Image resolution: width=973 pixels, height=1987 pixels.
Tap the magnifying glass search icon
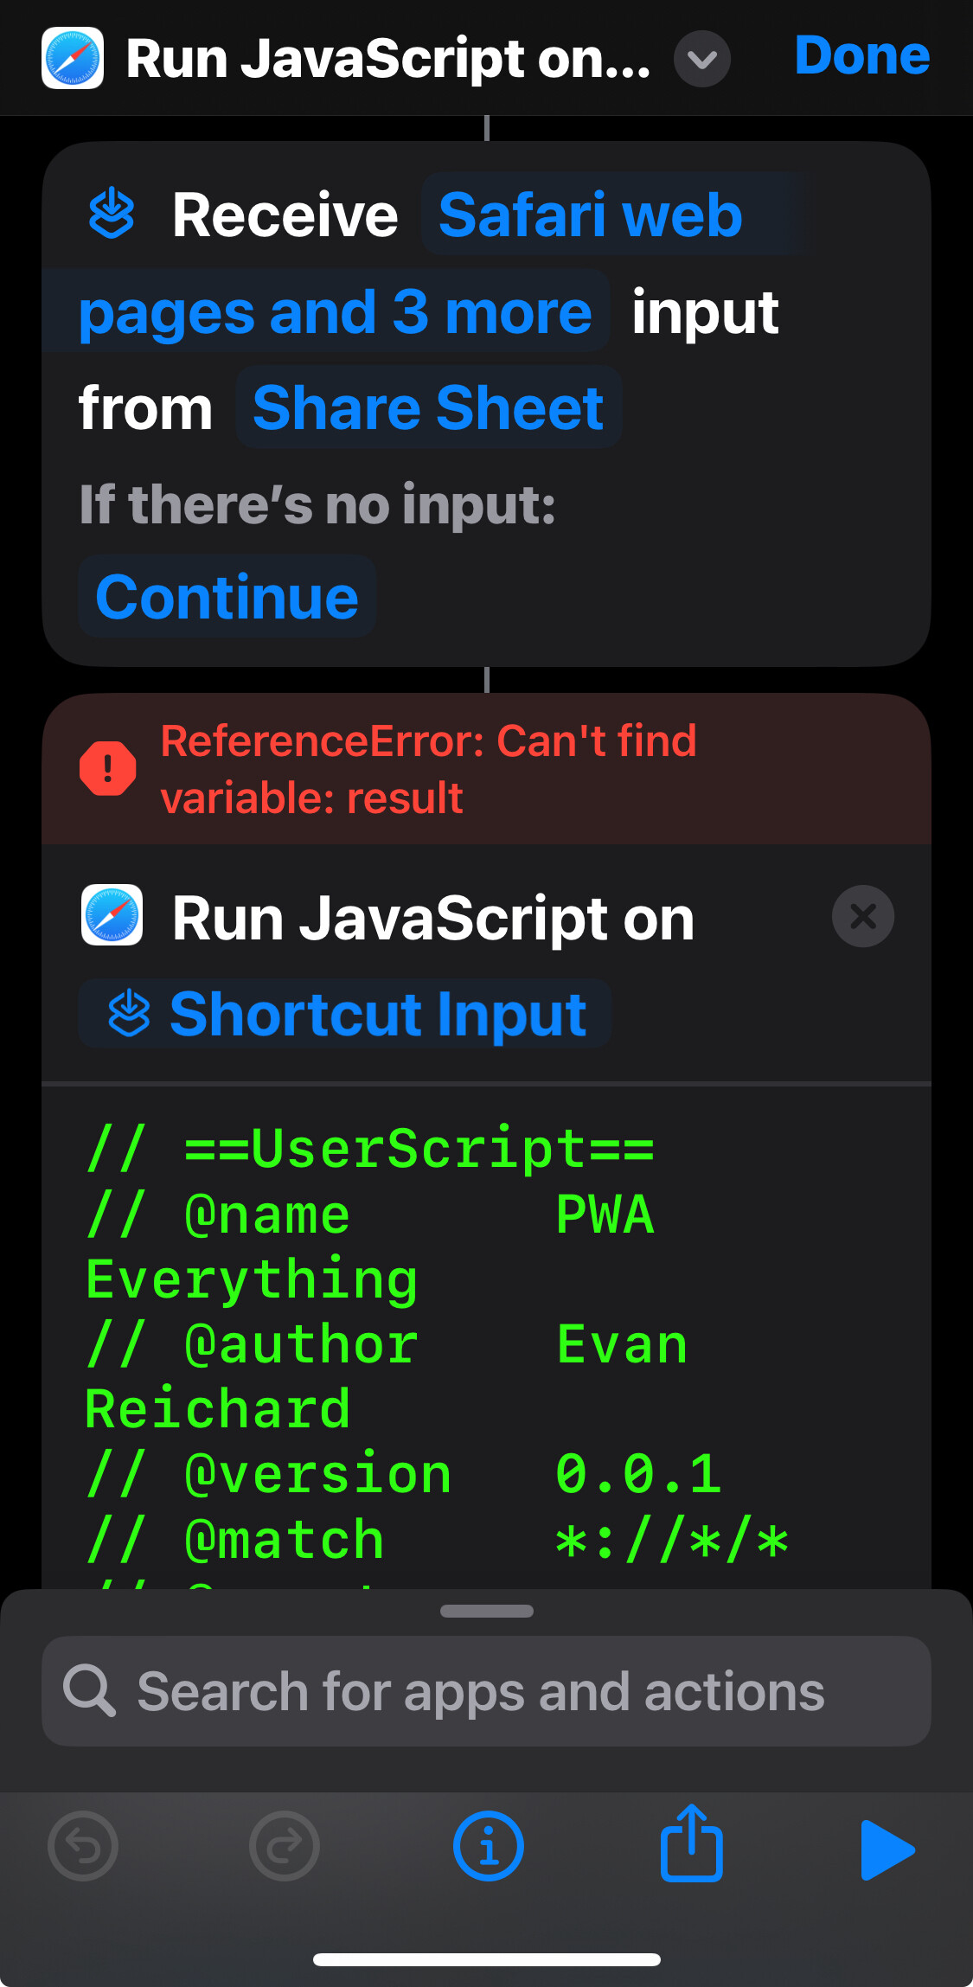(x=89, y=1690)
